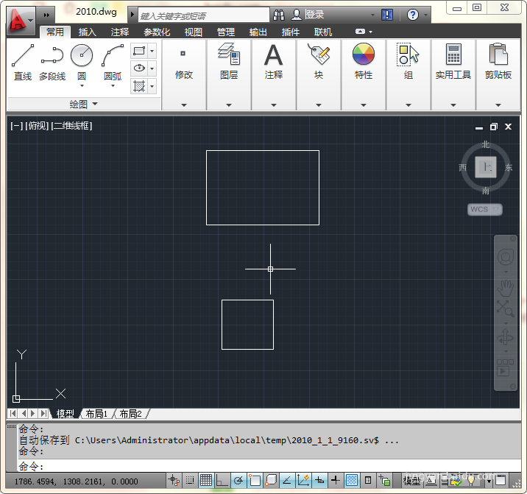Switch to the Manage (管理) ribbon tab
The height and width of the screenshot is (494, 527).
pyautogui.click(x=225, y=32)
